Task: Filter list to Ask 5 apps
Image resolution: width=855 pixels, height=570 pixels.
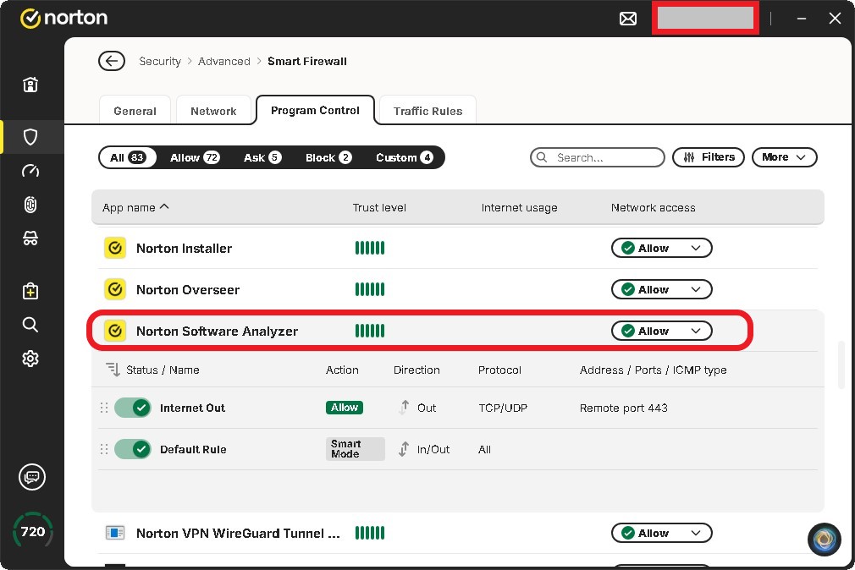Action: (262, 157)
